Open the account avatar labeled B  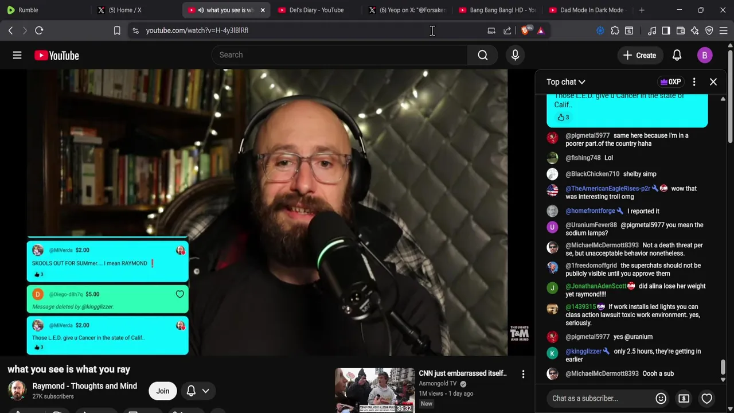point(705,55)
